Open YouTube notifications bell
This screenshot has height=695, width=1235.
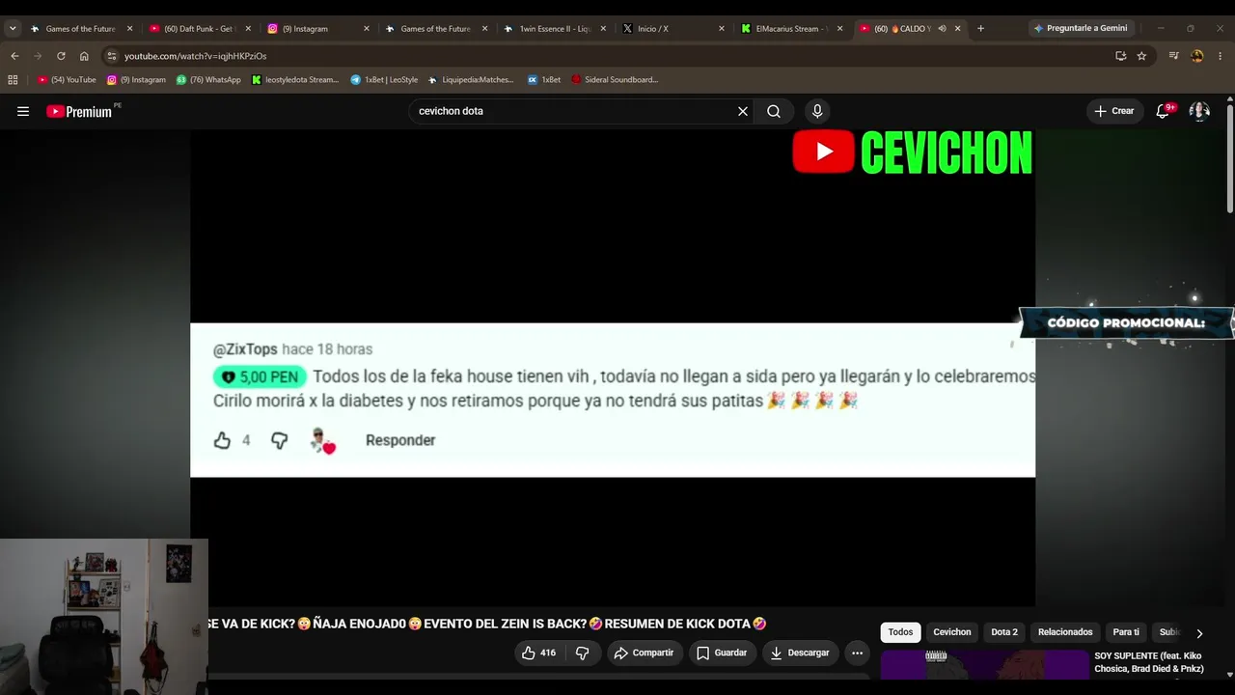tap(1164, 111)
